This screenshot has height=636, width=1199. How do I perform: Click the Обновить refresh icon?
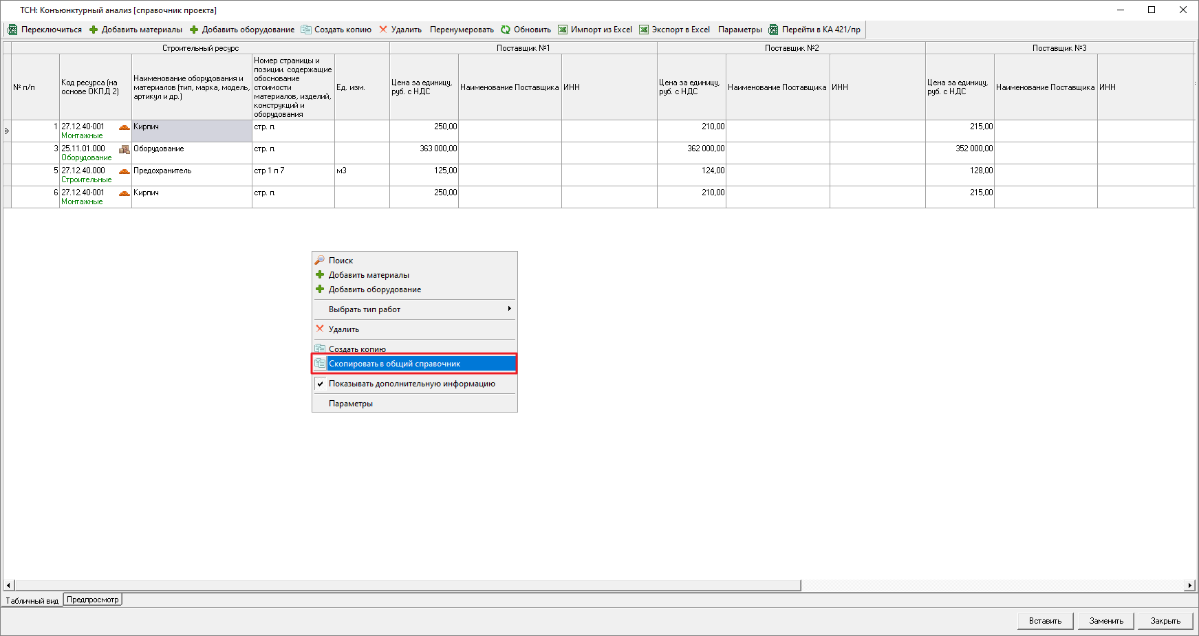506,30
